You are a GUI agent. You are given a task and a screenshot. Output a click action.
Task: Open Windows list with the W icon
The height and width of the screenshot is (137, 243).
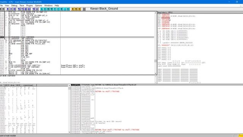click(x=52, y=9)
